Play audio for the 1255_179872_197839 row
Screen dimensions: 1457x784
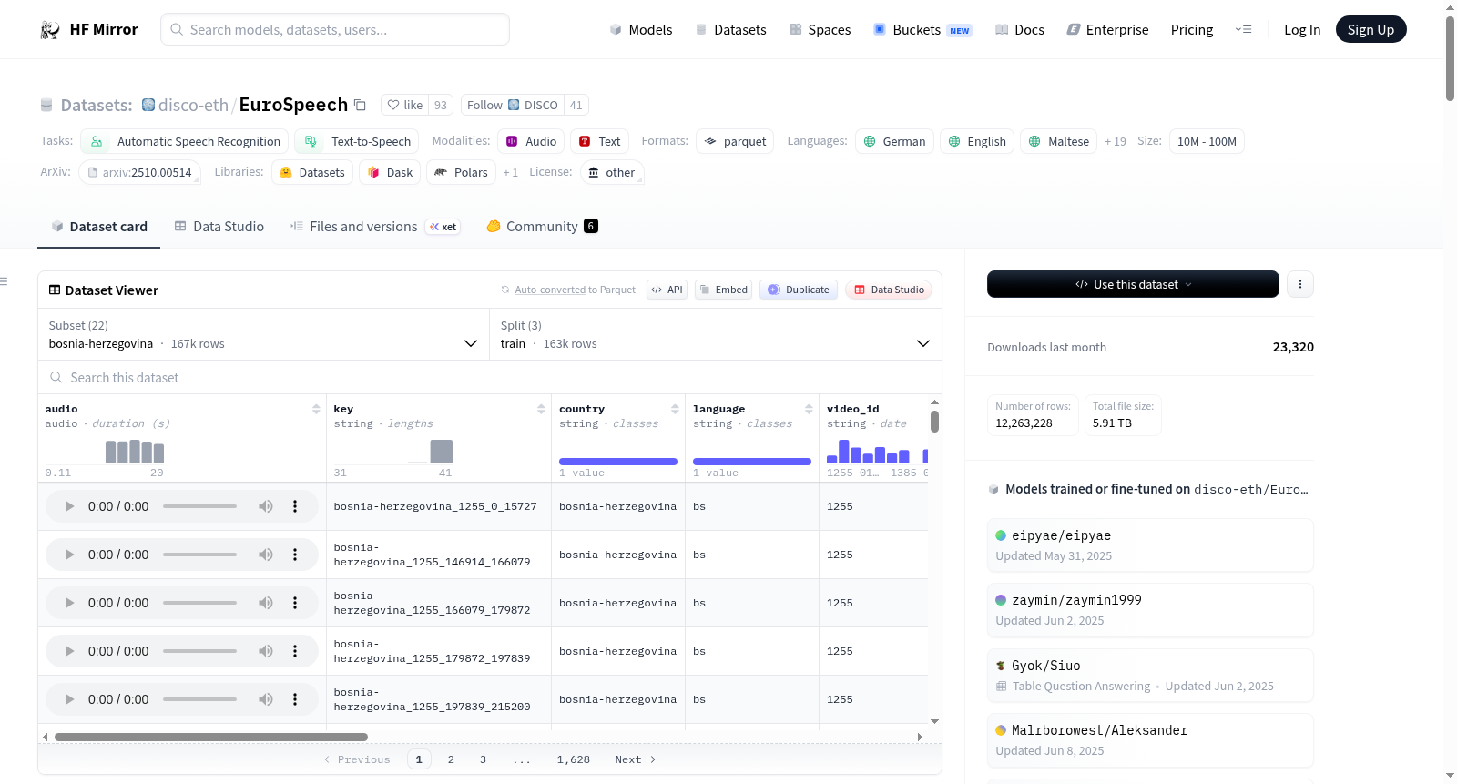70,651
